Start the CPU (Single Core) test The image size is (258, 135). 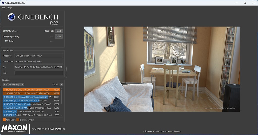(x=59, y=37)
